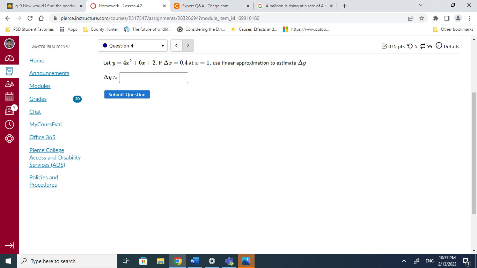Open Microsoft Word in the taskbar

[x=195, y=261]
